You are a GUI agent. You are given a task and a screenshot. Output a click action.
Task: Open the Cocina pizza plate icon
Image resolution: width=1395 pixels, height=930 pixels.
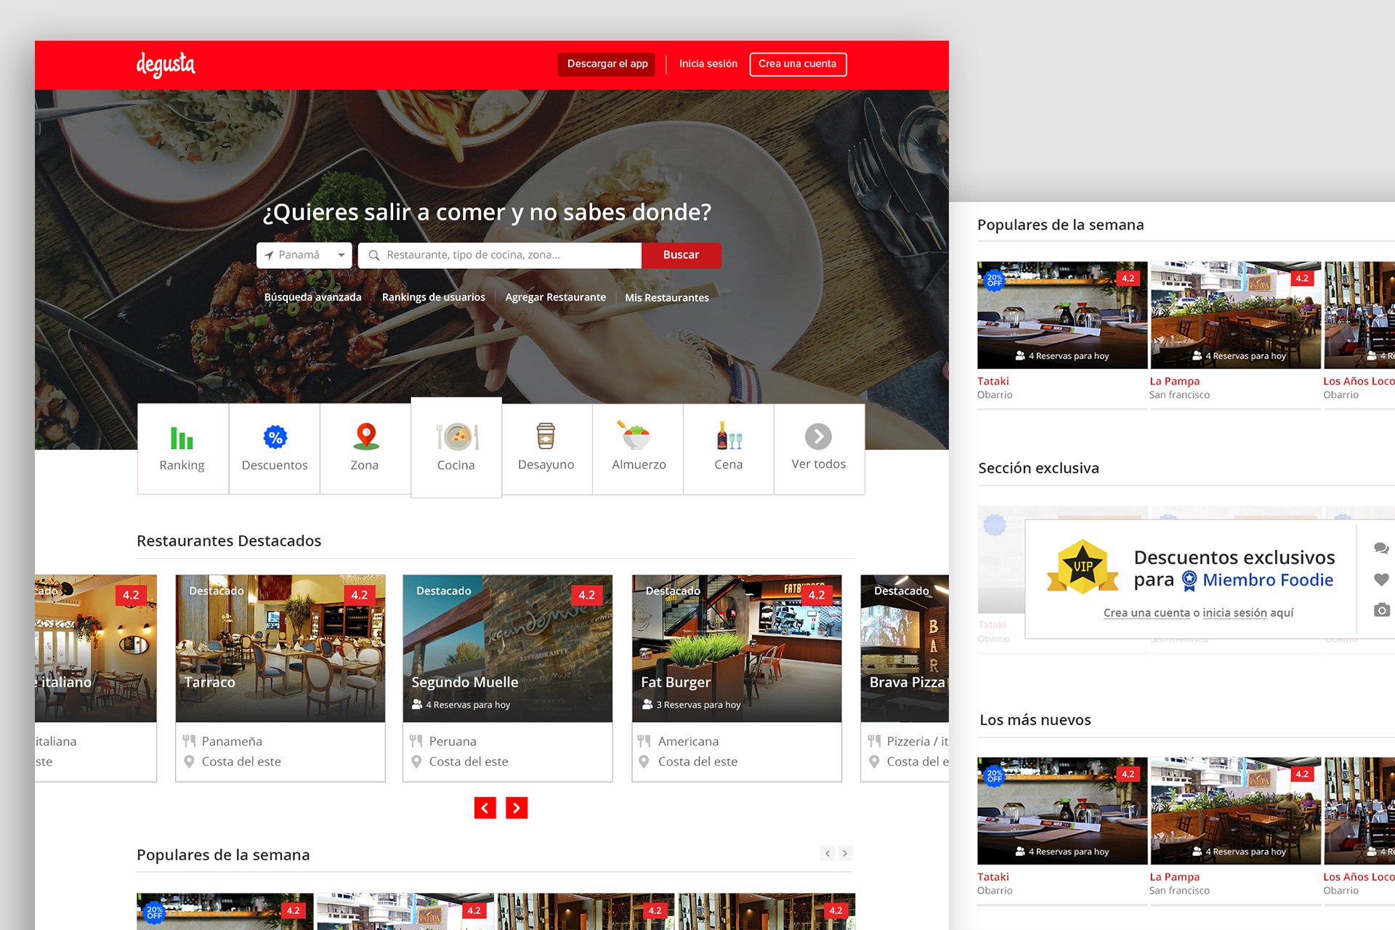(457, 437)
